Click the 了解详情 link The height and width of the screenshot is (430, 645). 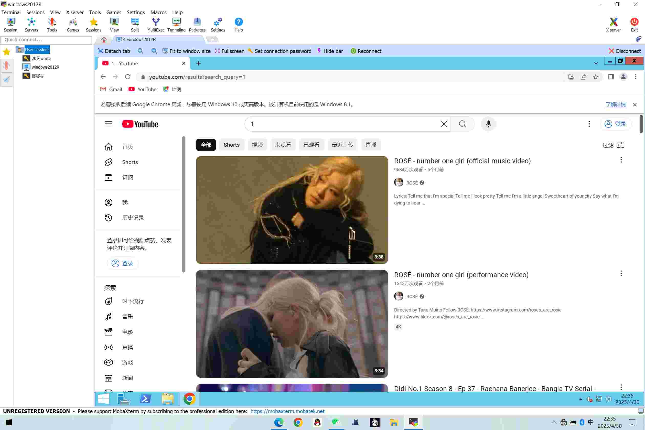click(615, 104)
